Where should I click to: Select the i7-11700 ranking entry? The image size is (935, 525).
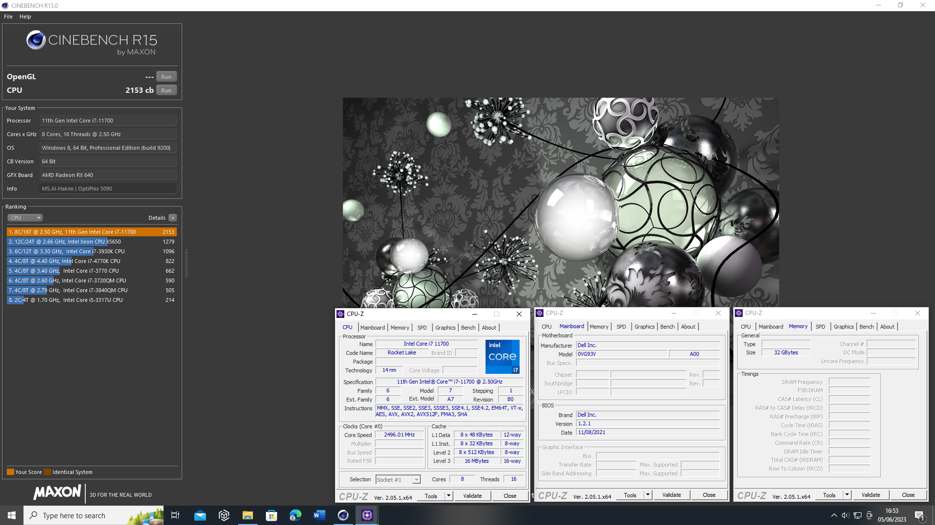tap(92, 232)
